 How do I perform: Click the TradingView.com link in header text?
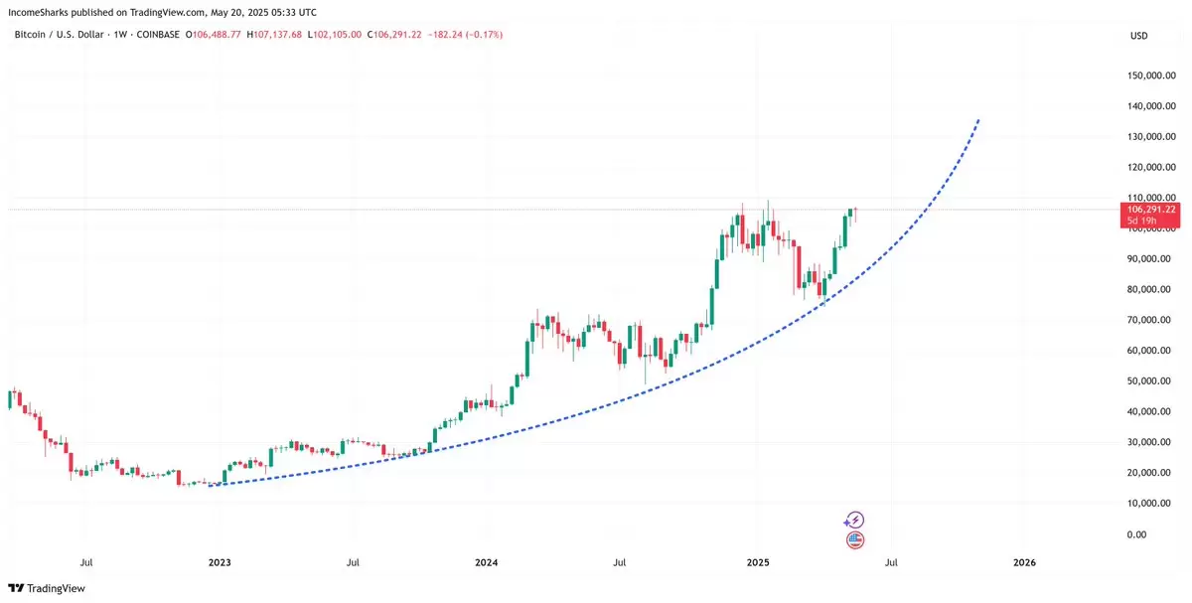click(170, 12)
